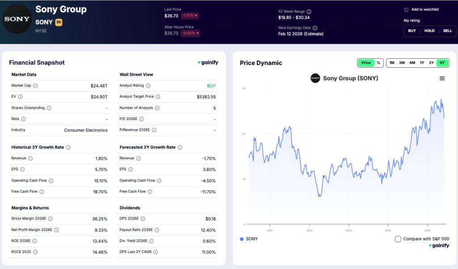Click info icon beside Gross Margin 2026E

click(x=50, y=218)
